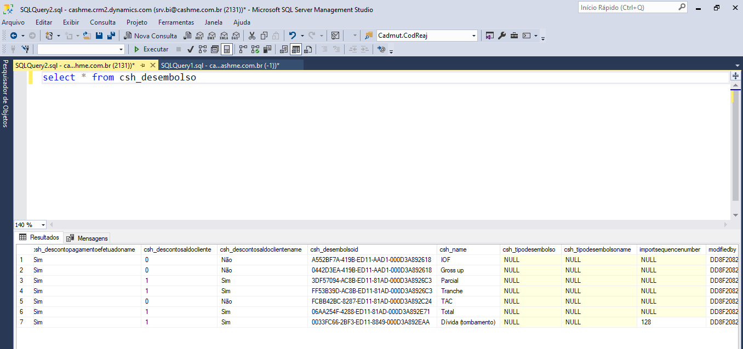Click the Executar button
This screenshot has height=349, width=743.
click(x=151, y=49)
